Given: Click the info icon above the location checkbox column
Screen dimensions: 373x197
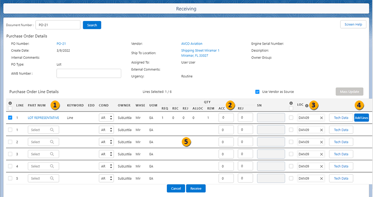Looking at the screenshot, I should click(292, 103).
